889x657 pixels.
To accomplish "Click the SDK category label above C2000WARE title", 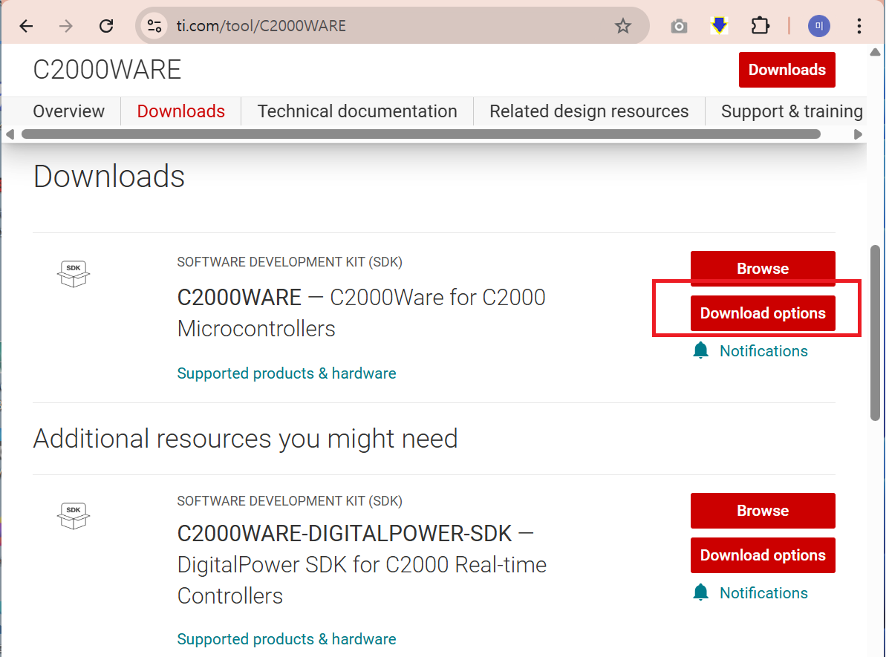I will click(290, 263).
